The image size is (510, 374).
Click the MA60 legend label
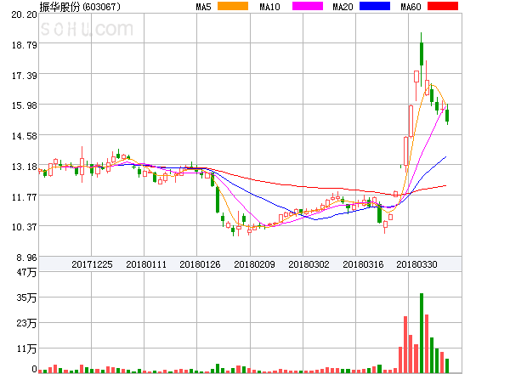(411, 7)
